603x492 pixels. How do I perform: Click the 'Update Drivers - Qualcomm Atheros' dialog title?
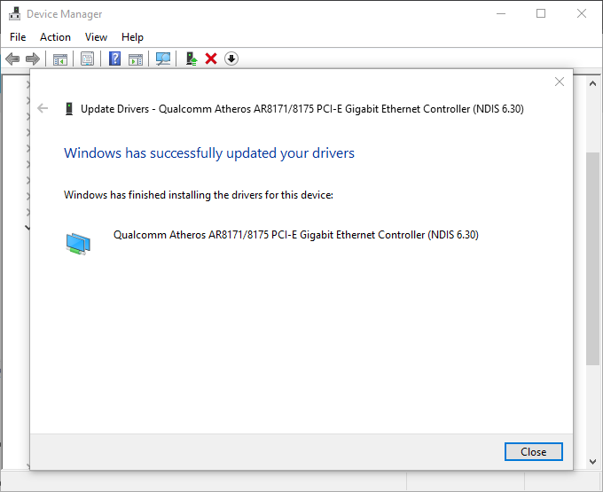(302, 109)
